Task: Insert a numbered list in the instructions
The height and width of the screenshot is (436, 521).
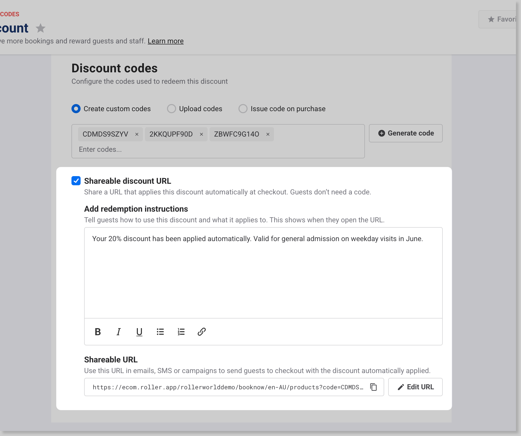Action: point(181,332)
